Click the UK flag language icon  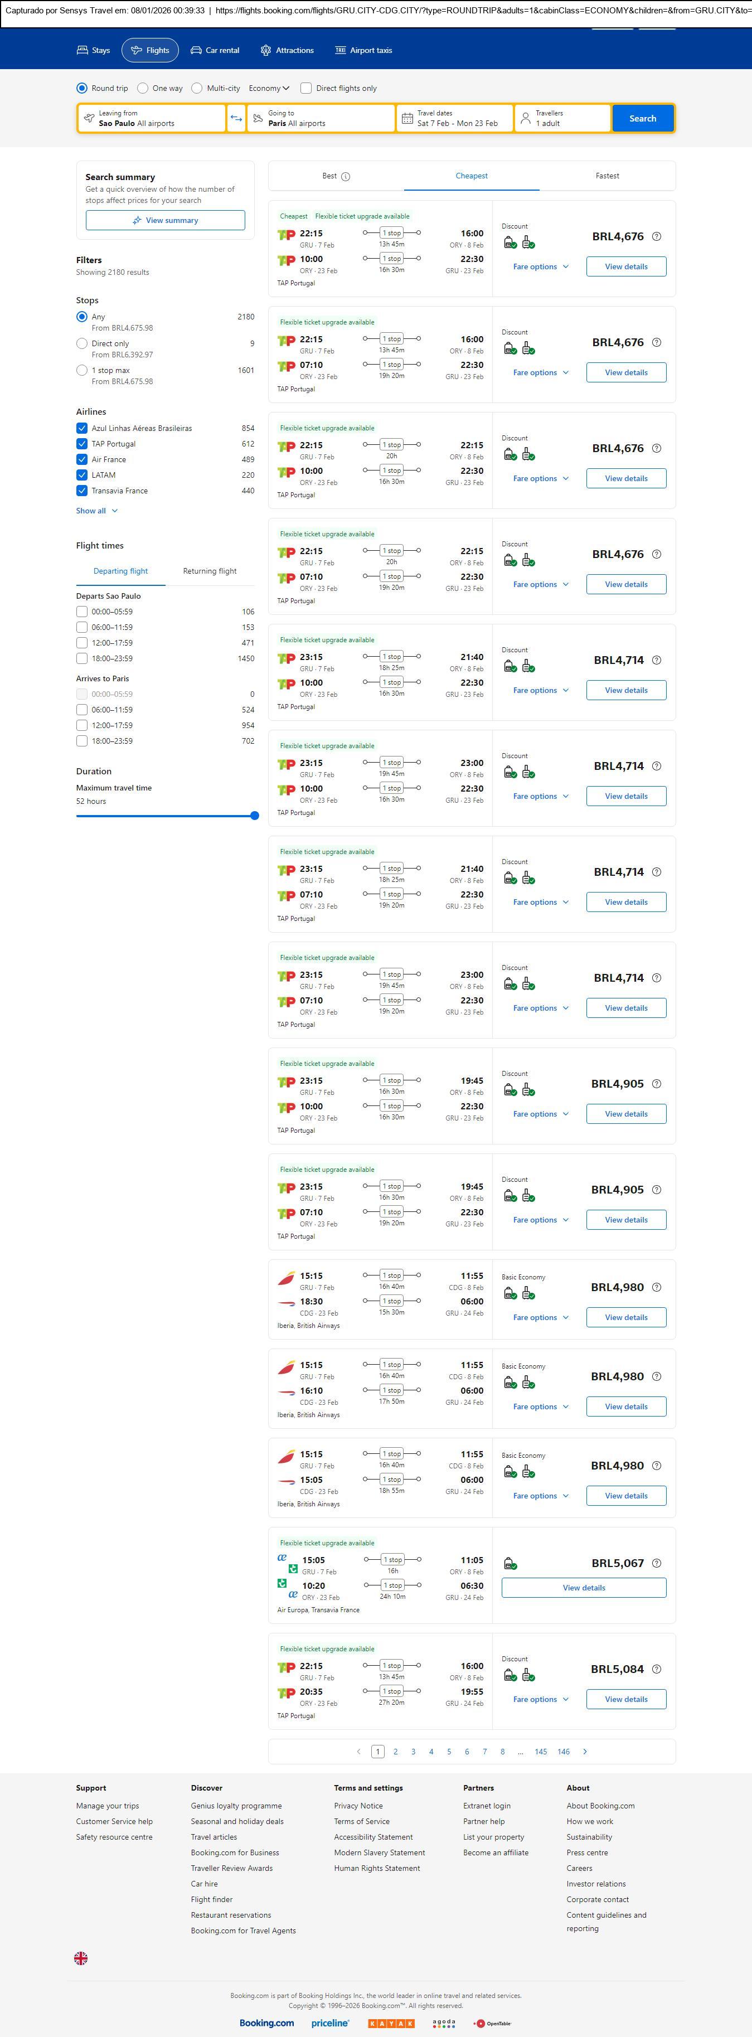click(x=81, y=1958)
